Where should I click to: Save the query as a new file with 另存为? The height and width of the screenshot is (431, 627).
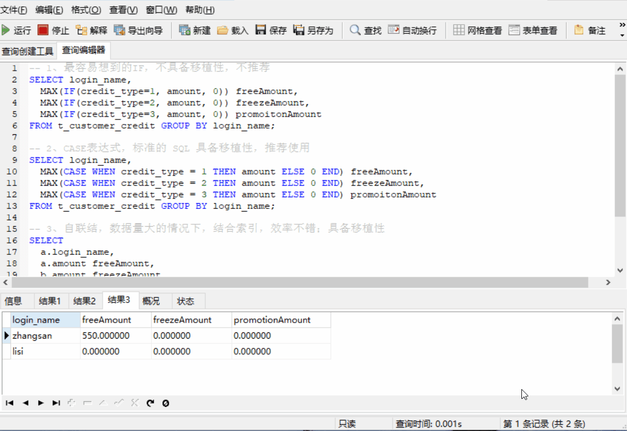312,32
